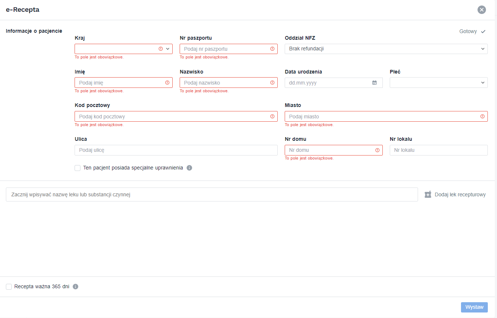Image resolution: width=497 pixels, height=318 pixels.
Task: Enable 'Ten pacjent posiada specjalne uprawnienia'
Action: click(x=78, y=168)
